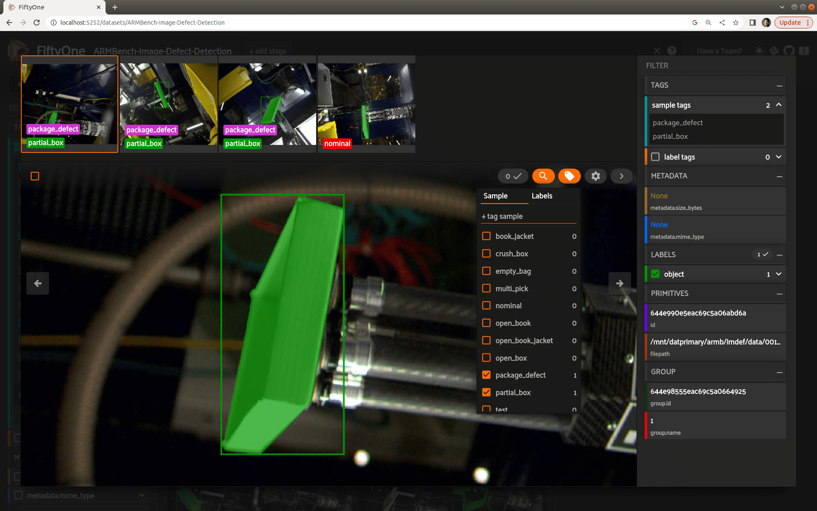Click the Update browser button

coord(790,23)
